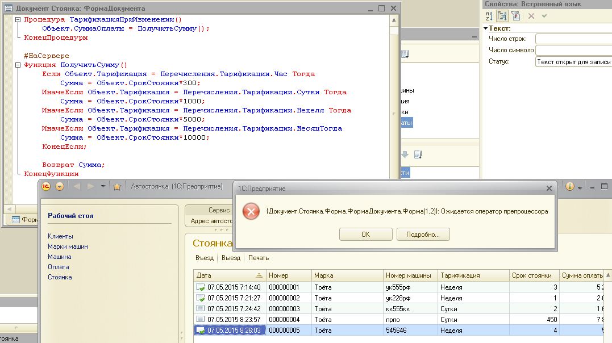Collapse the ТарификацияПриИзменении procedure block

18,19
